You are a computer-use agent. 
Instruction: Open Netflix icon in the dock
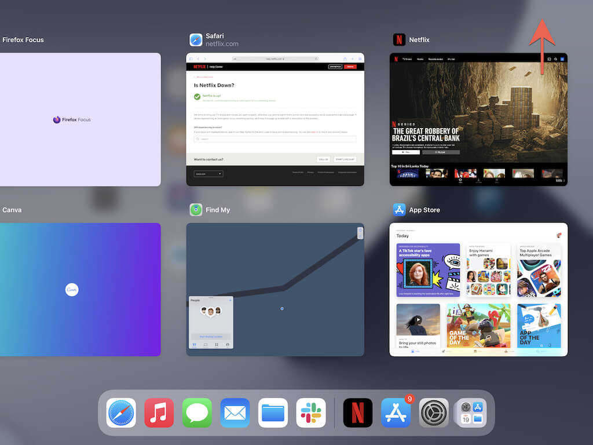[358, 413]
